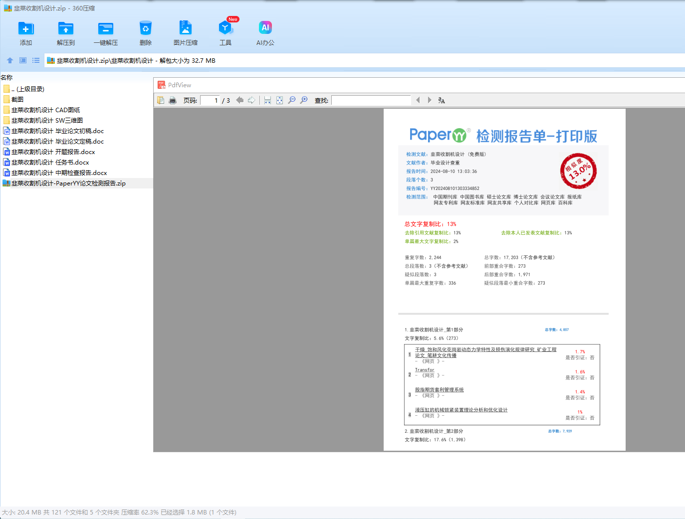Click the 一键解压 (One-click extract) icon
The image size is (685, 519).
(106, 28)
